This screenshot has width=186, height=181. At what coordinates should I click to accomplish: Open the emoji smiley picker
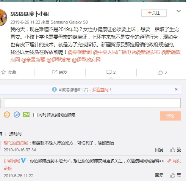click(x=7, y=114)
